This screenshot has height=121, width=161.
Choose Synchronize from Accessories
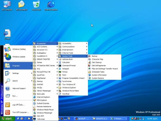tap(73, 81)
